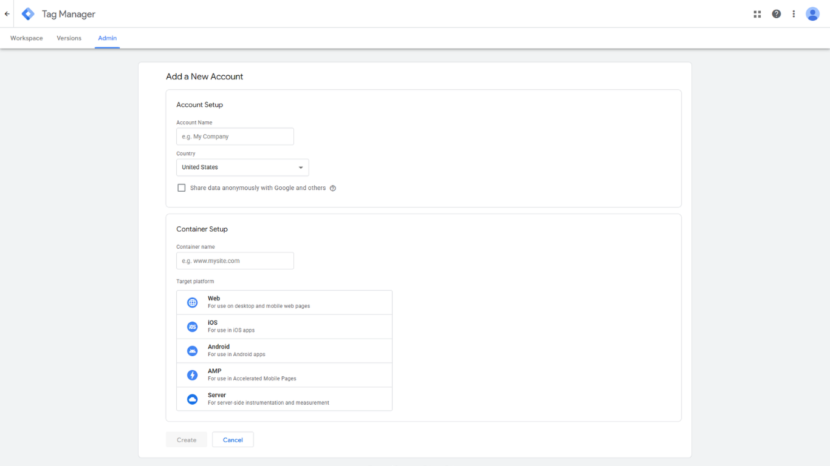Enable sharing data anonymously with Google

click(181, 187)
